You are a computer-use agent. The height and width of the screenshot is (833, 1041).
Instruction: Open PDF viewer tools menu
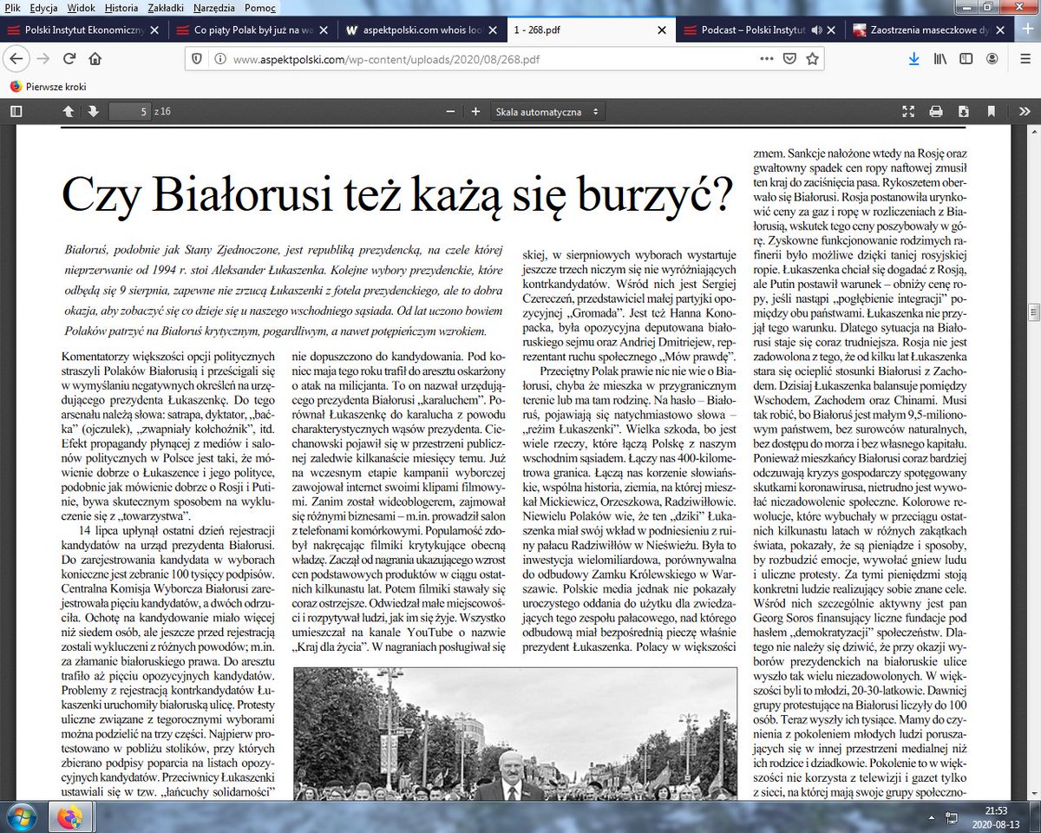(x=1024, y=111)
